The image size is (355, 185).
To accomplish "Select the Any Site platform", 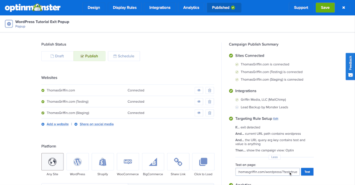I will pyautogui.click(x=52, y=162).
